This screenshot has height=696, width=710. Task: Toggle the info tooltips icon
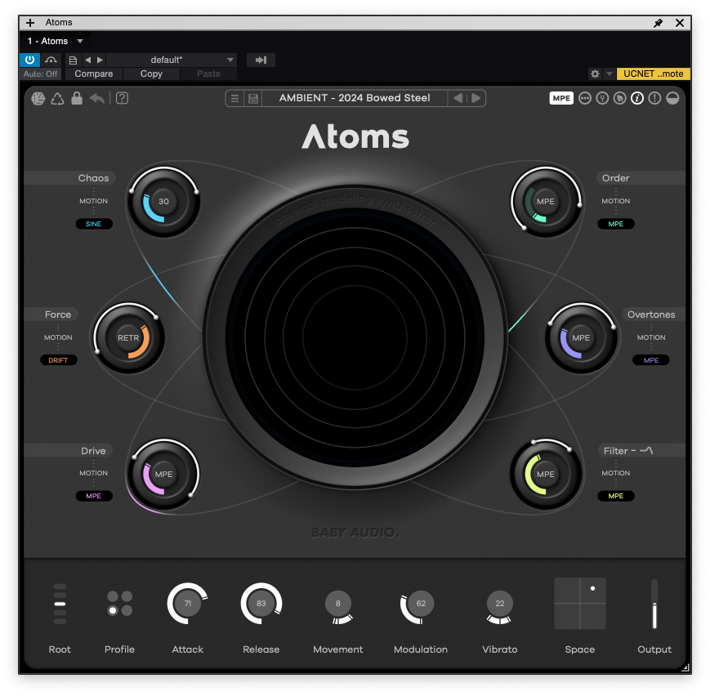tap(637, 98)
